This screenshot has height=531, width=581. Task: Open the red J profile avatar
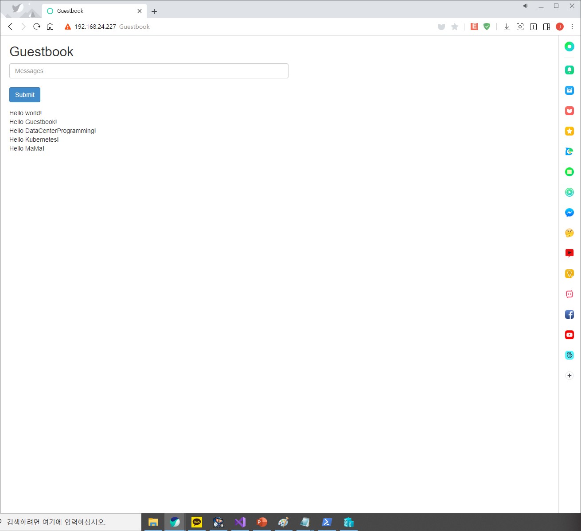(x=560, y=27)
